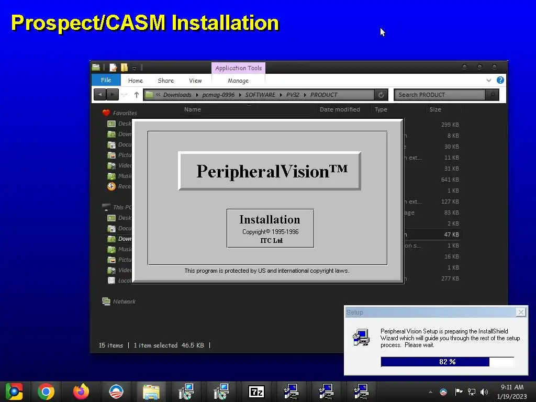Select the file row sized 299 KB
The height and width of the screenshot is (402, 536).
pos(432,125)
